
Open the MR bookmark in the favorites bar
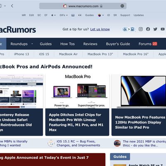point(24,15)
